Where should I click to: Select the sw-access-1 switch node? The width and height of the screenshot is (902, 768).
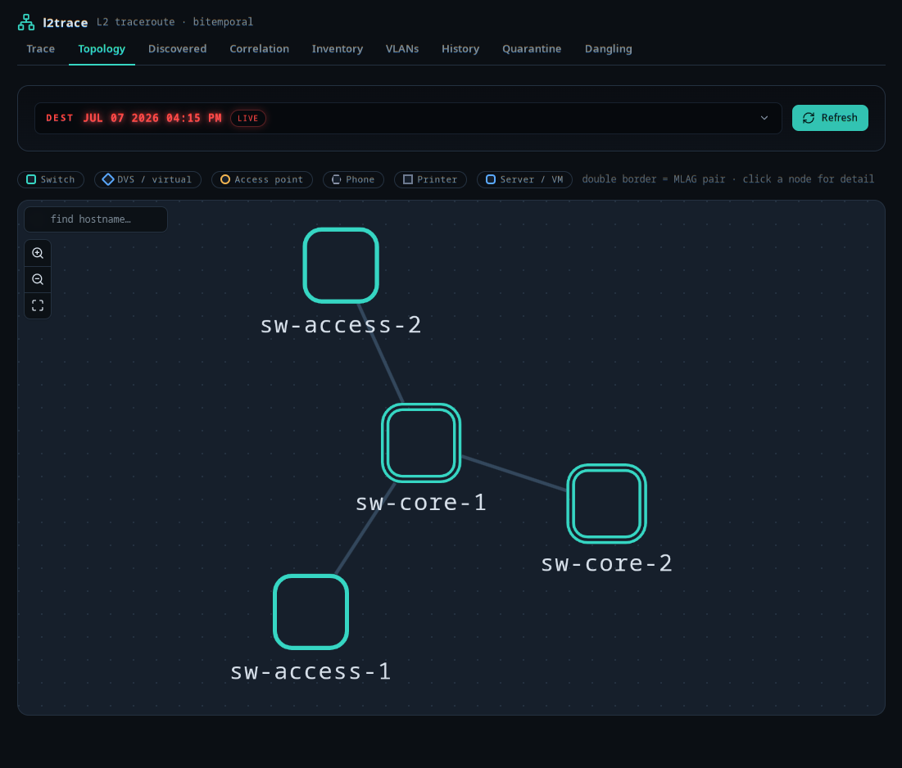tap(310, 612)
